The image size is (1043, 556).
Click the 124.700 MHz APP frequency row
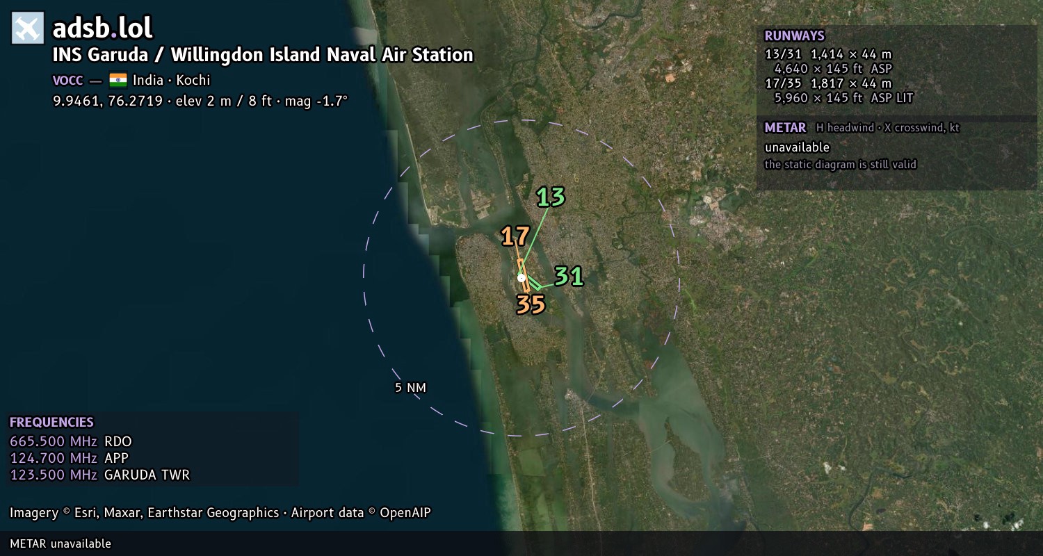pyautogui.click(x=70, y=458)
